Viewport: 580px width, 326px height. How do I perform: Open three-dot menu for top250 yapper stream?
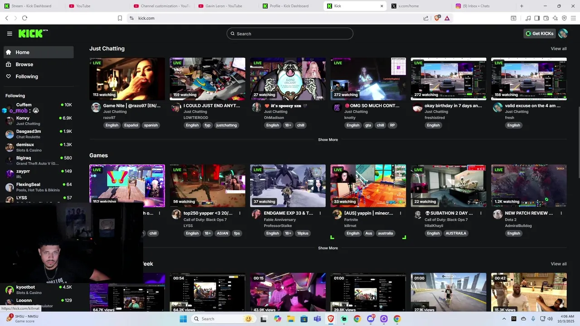tap(240, 213)
